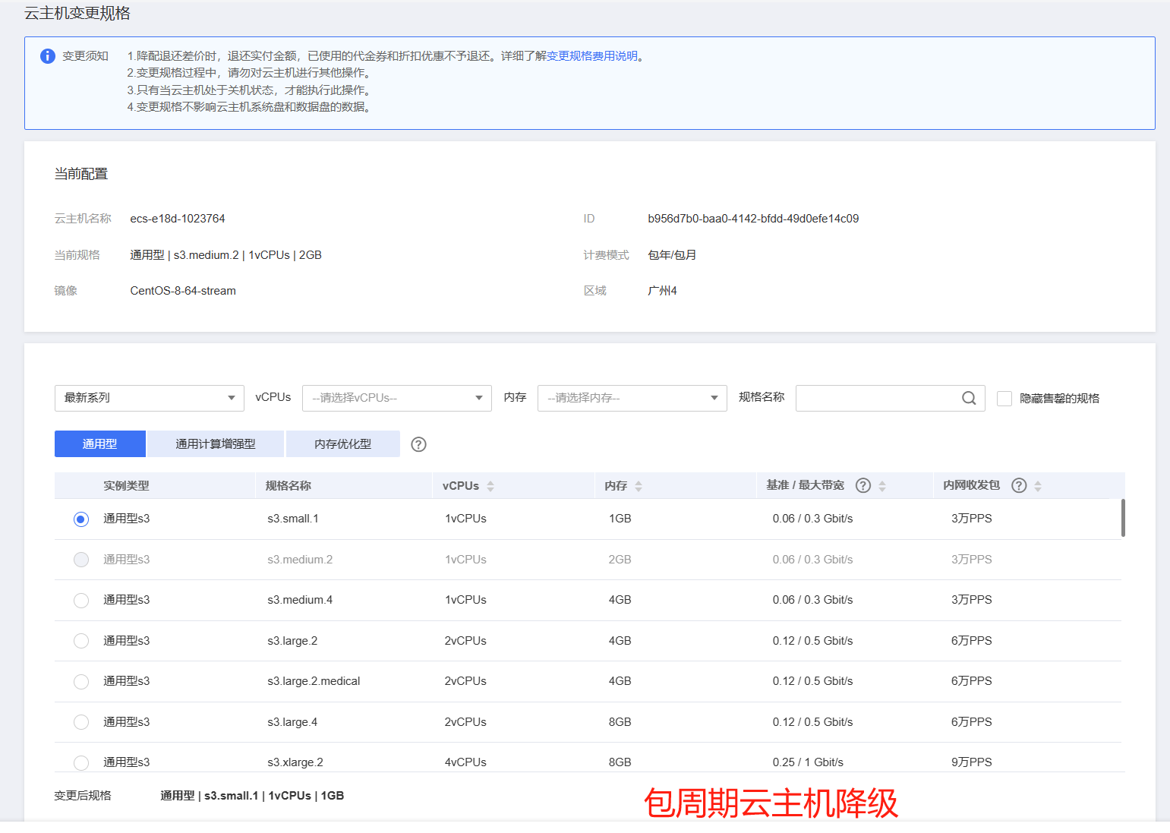The image size is (1170, 833).
Task: Click the help icon beside the 内存优化型 tab
Action: click(x=418, y=444)
